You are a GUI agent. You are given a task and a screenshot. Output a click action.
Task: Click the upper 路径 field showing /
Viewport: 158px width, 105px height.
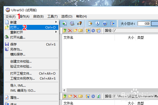coord(136,31)
